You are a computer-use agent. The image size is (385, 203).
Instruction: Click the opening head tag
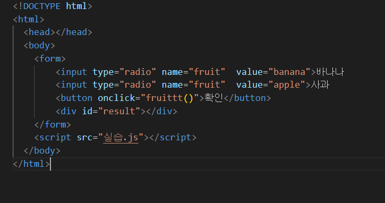click(x=39, y=32)
